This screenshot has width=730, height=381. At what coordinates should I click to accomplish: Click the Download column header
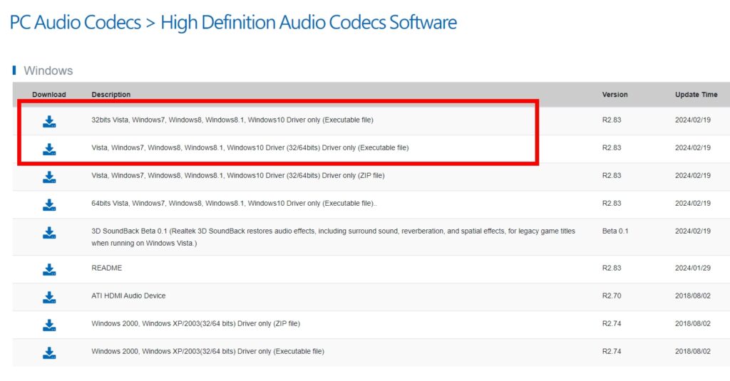pyautogui.click(x=49, y=95)
